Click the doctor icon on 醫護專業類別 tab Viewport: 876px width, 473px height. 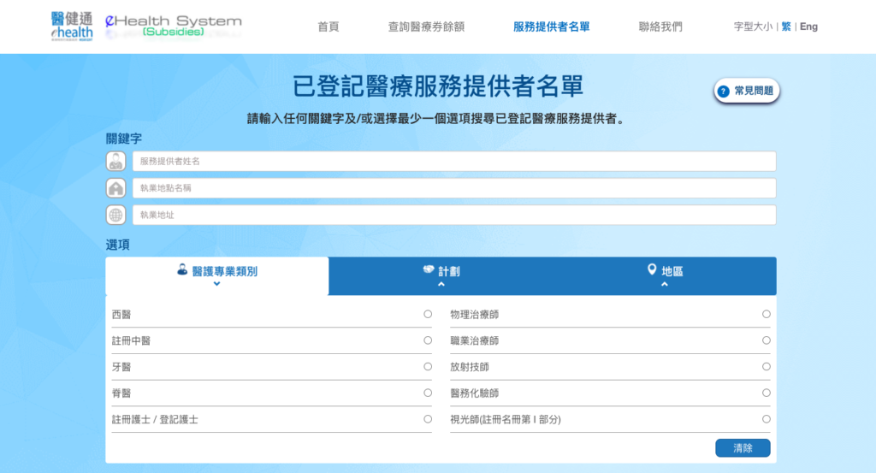pyautogui.click(x=182, y=269)
